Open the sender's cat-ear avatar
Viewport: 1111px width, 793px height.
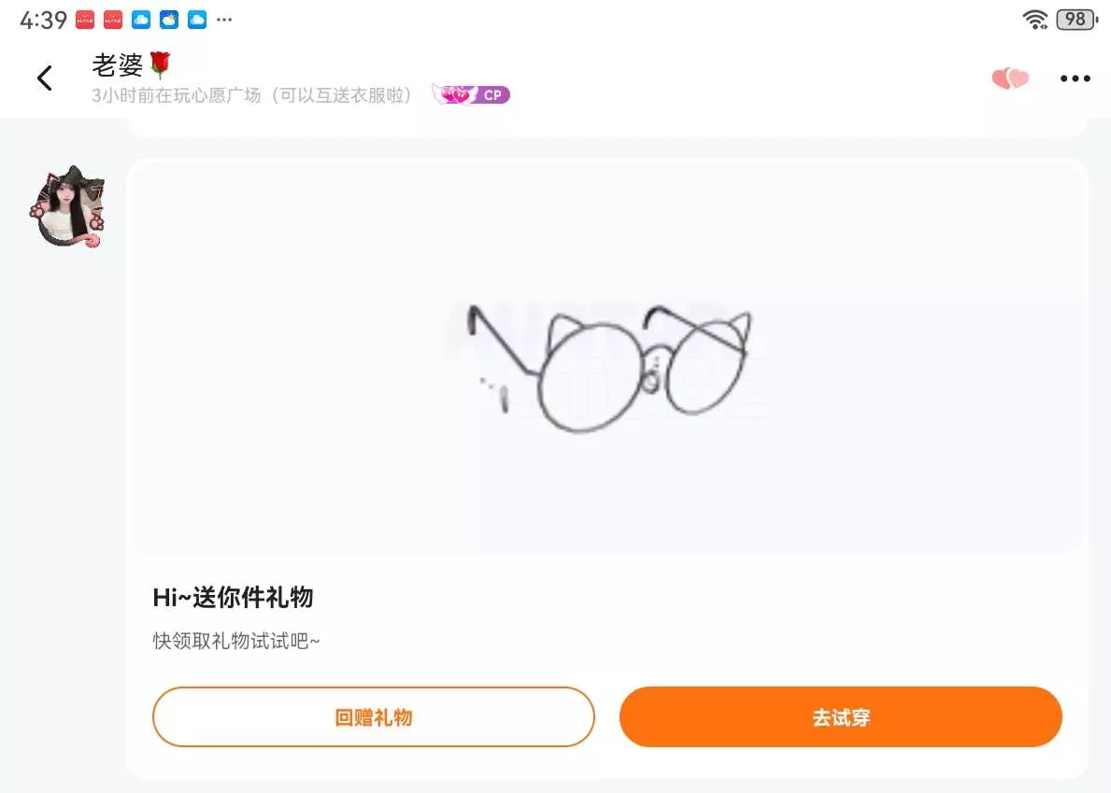(67, 208)
